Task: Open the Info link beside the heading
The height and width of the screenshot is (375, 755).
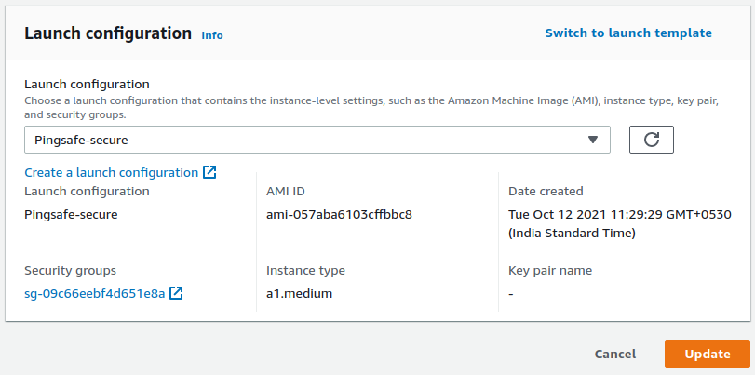Action: (x=212, y=35)
